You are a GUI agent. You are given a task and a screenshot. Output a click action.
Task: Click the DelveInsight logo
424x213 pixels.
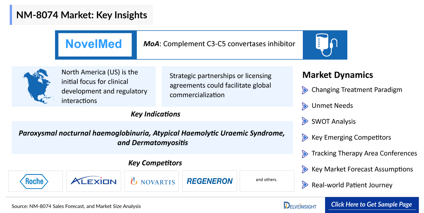300,205
